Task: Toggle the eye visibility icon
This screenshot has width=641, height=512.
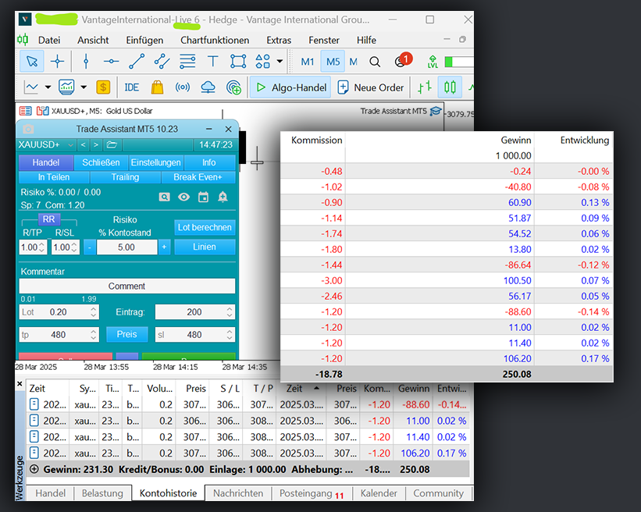Action: pyautogui.click(x=183, y=197)
